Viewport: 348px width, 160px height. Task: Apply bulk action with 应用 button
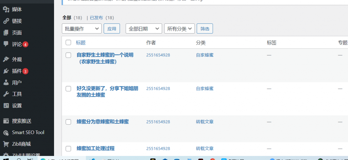[x=112, y=29]
